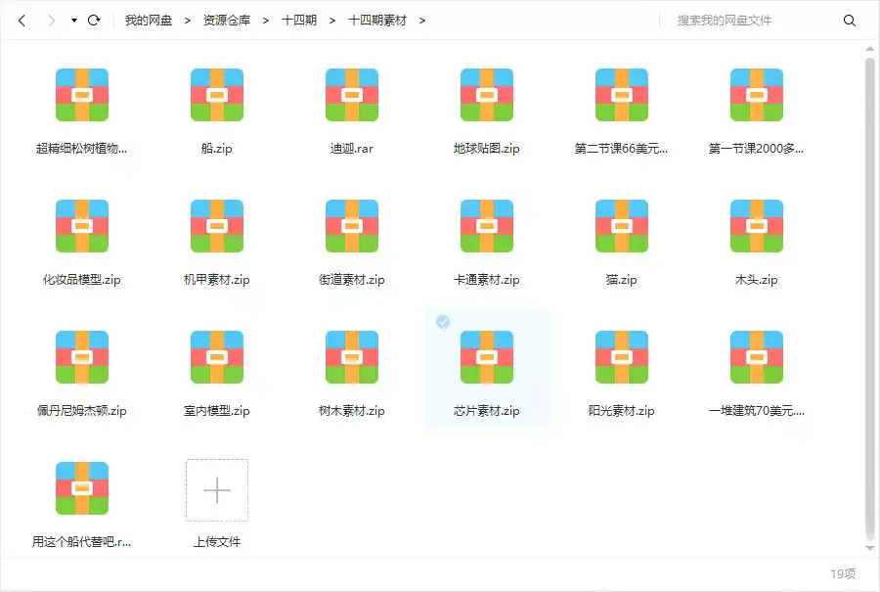Open the 迪迦.rar archive
Image resolution: width=880 pixels, height=592 pixels.
tap(351, 95)
